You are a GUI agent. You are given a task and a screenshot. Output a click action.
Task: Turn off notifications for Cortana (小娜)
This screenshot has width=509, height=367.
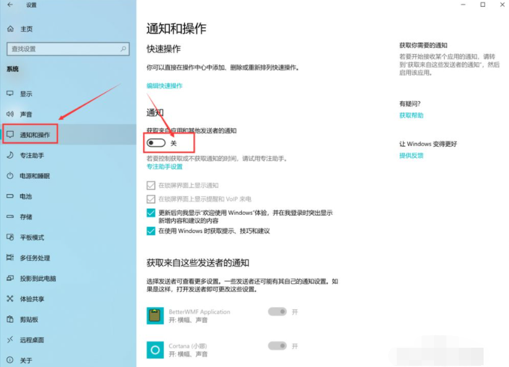278,347
